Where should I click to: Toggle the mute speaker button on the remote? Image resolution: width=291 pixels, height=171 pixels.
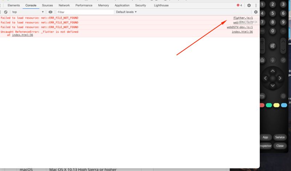coord(272,46)
